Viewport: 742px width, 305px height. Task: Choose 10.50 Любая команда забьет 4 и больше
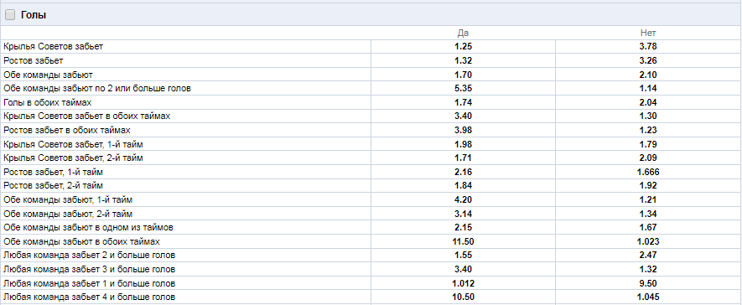[x=463, y=297]
